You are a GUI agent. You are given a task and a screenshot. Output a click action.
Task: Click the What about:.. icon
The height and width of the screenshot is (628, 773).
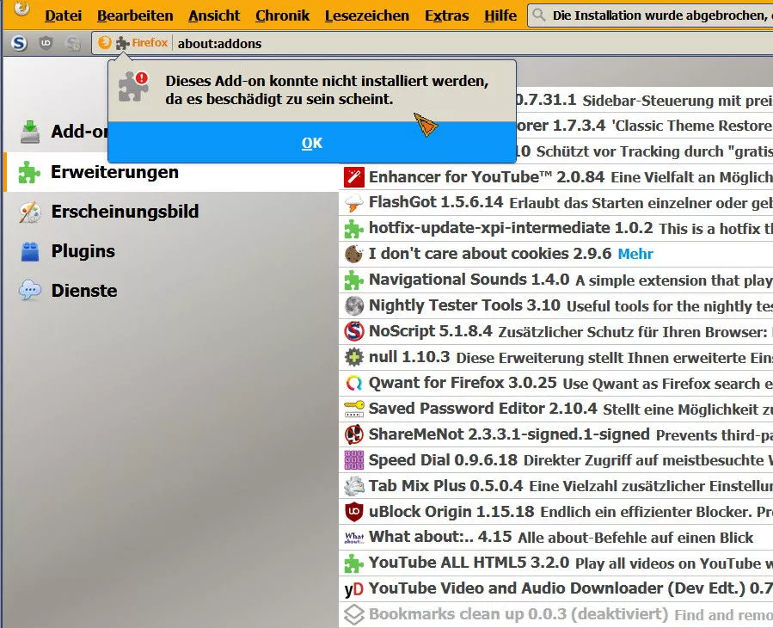pos(354,537)
